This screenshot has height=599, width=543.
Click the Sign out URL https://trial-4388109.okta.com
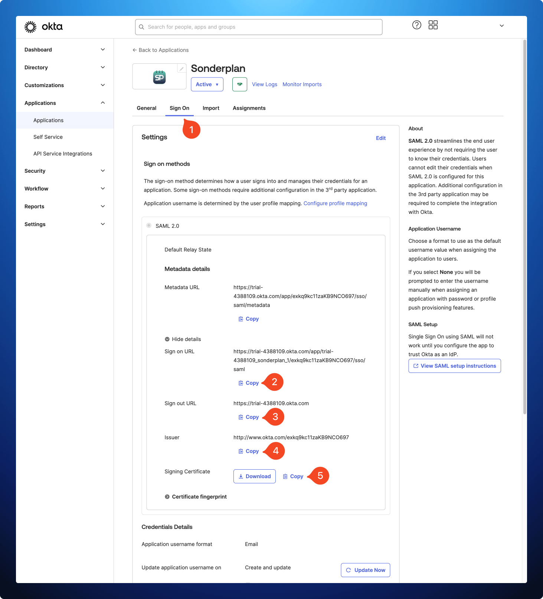[x=271, y=403]
